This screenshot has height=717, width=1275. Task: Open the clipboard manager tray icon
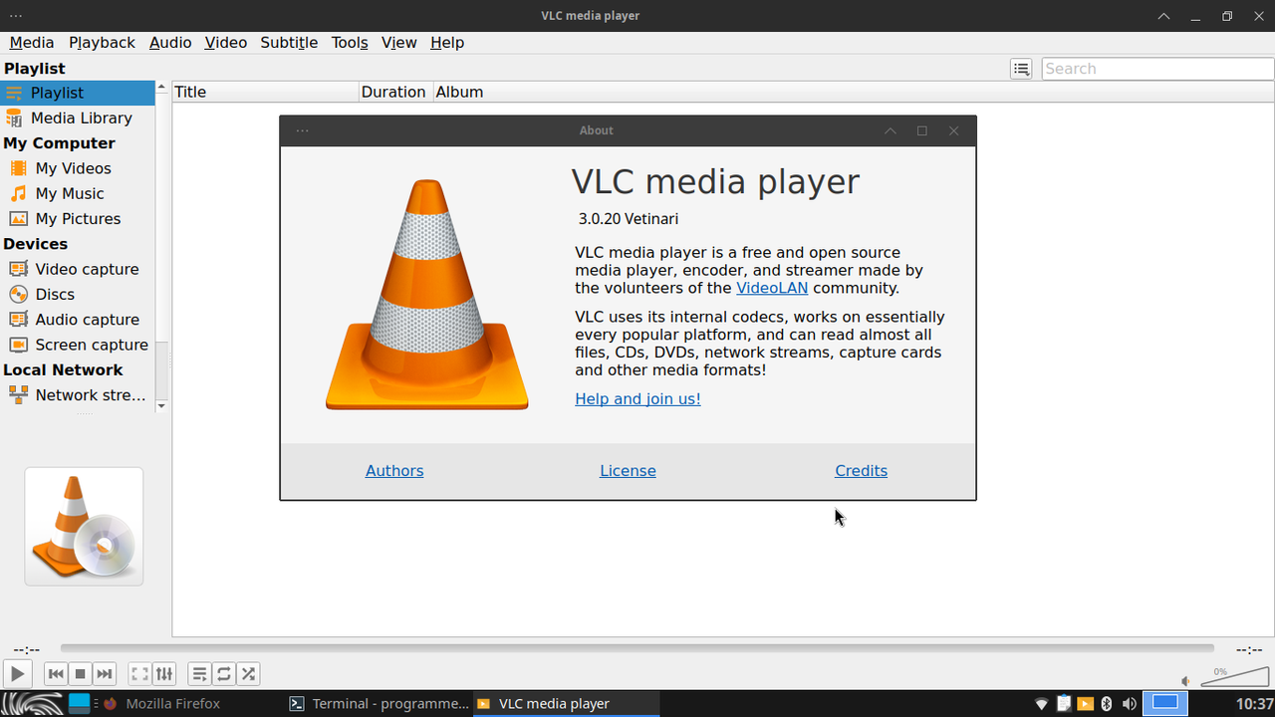tap(1064, 704)
